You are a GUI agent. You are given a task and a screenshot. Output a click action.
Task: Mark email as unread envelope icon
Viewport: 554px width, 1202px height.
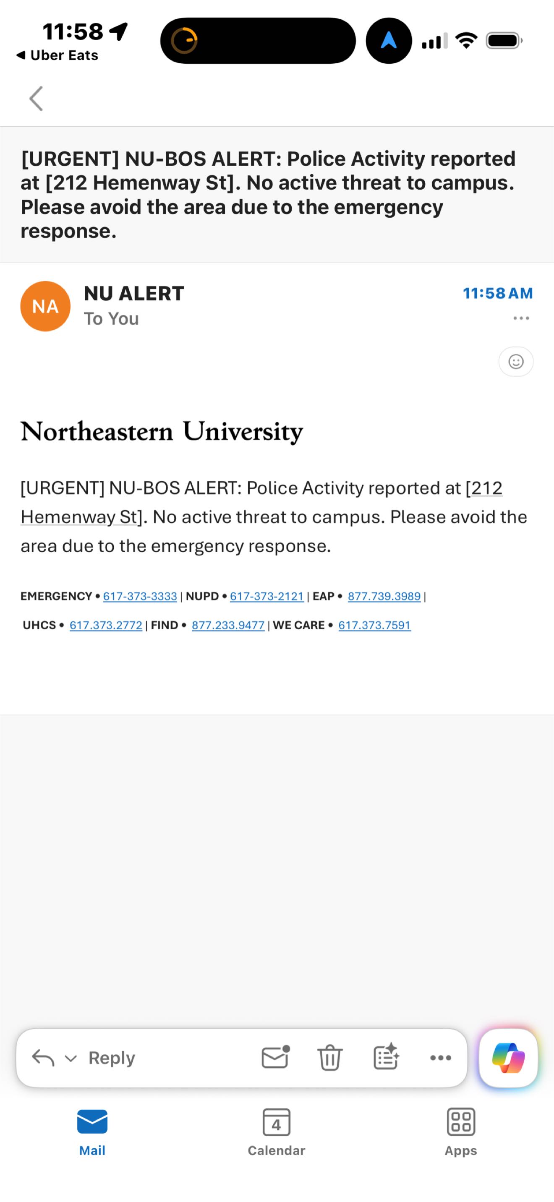[x=275, y=1057]
